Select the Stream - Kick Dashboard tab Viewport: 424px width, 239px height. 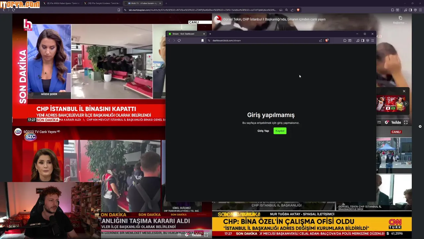pos(187,34)
